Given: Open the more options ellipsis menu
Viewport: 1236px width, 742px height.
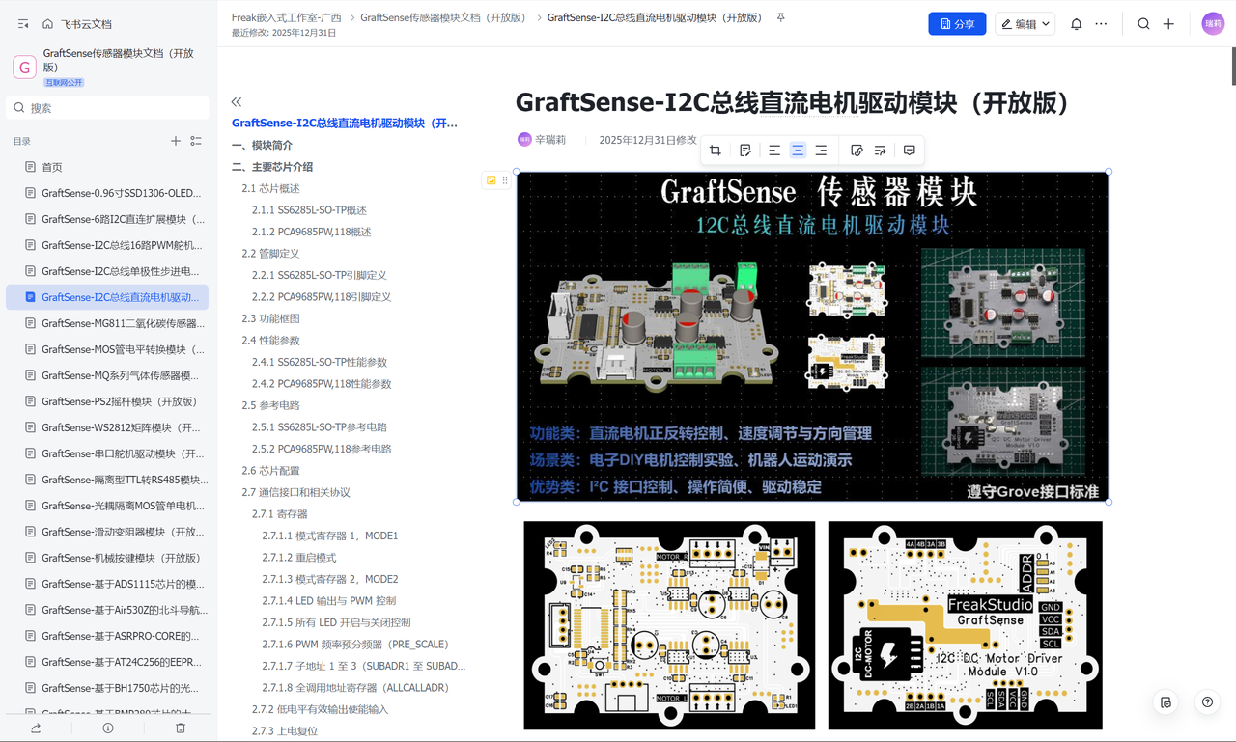Looking at the screenshot, I should click(1101, 24).
